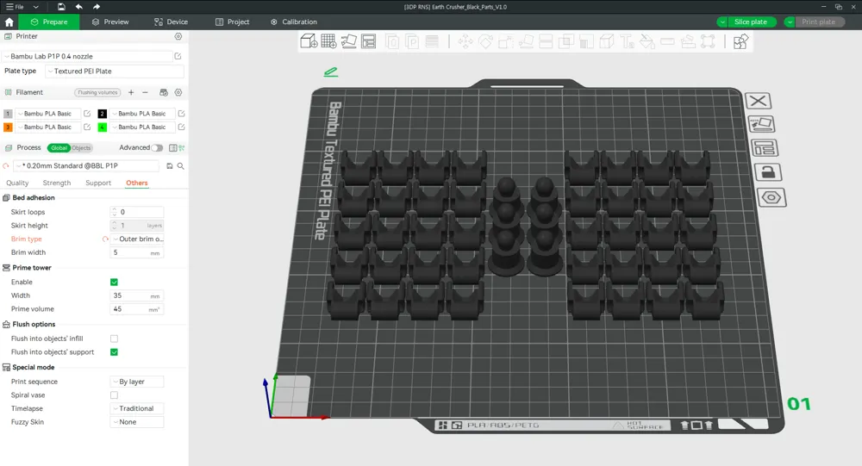This screenshot has width=862, height=466.
Task: Toggle the Advanced mode switch
Action: [x=157, y=148]
